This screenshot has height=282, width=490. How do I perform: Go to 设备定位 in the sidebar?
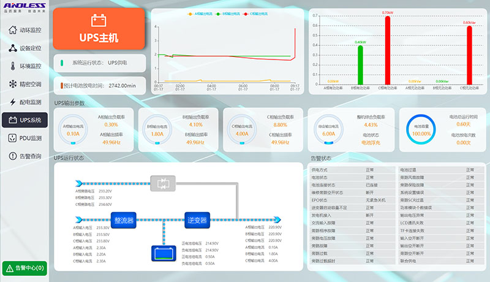25,48
